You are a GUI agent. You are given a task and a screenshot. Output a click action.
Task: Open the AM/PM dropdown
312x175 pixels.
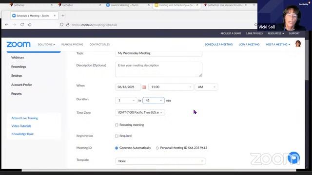[x=206, y=87]
